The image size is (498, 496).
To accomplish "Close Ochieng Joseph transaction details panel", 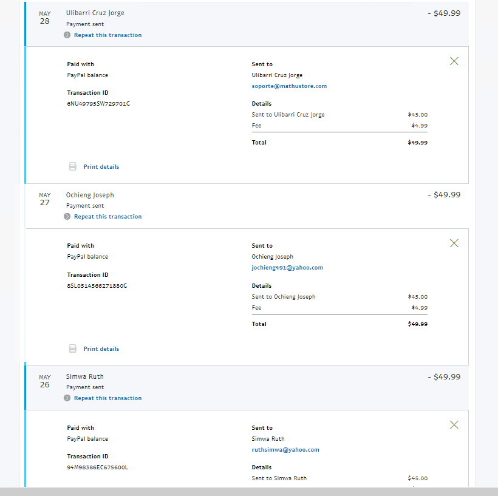I will 454,243.
